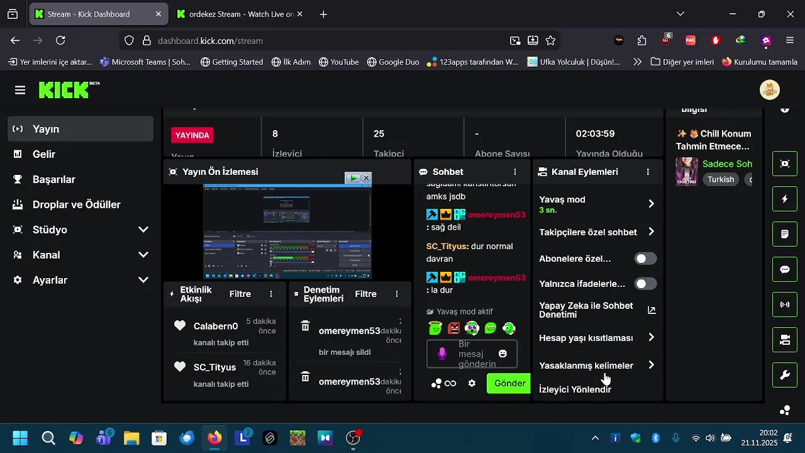Open Diğer yer imleri bookmarks folder
This screenshot has height=453, width=805.
tap(682, 62)
